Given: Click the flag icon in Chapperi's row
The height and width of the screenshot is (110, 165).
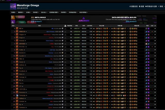Looking at the screenshot, I should pos(155,34).
